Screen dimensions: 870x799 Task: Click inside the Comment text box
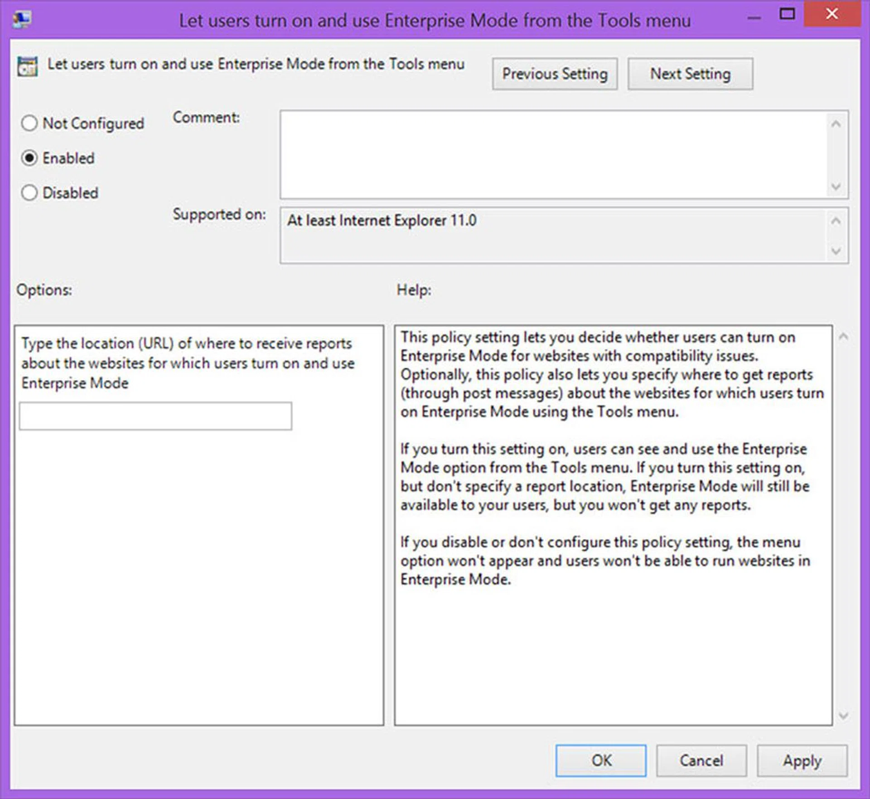coord(553,154)
